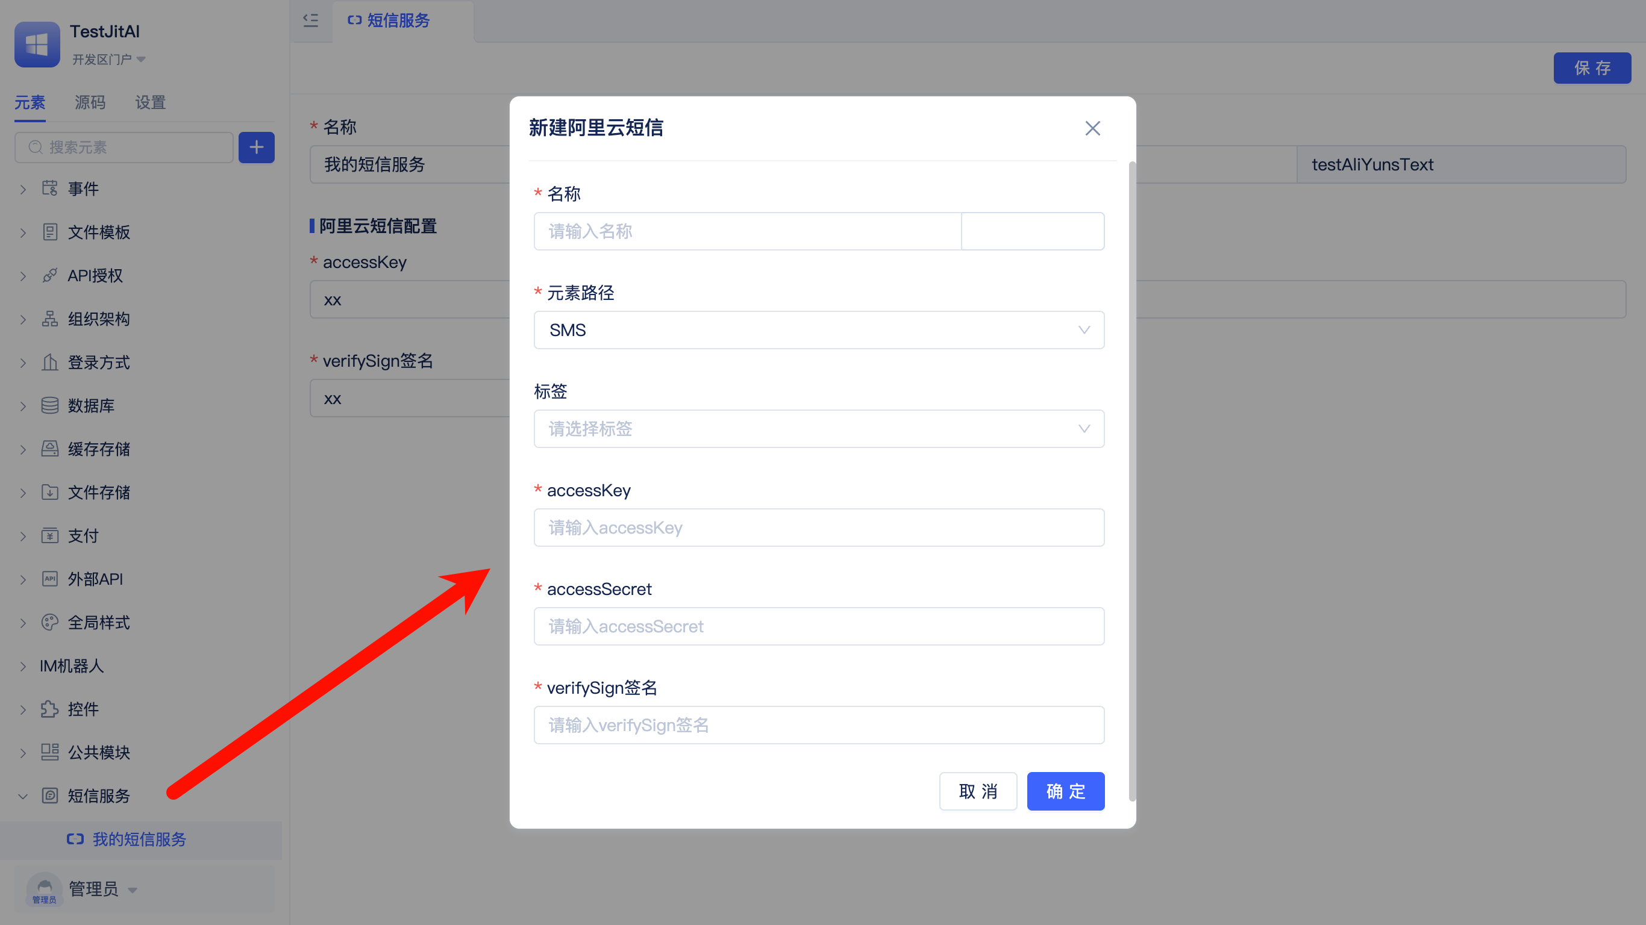Viewport: 1646px width, 925px height.
Task: Click the testAliYunsText field in the background
Action: point(1461,165)
